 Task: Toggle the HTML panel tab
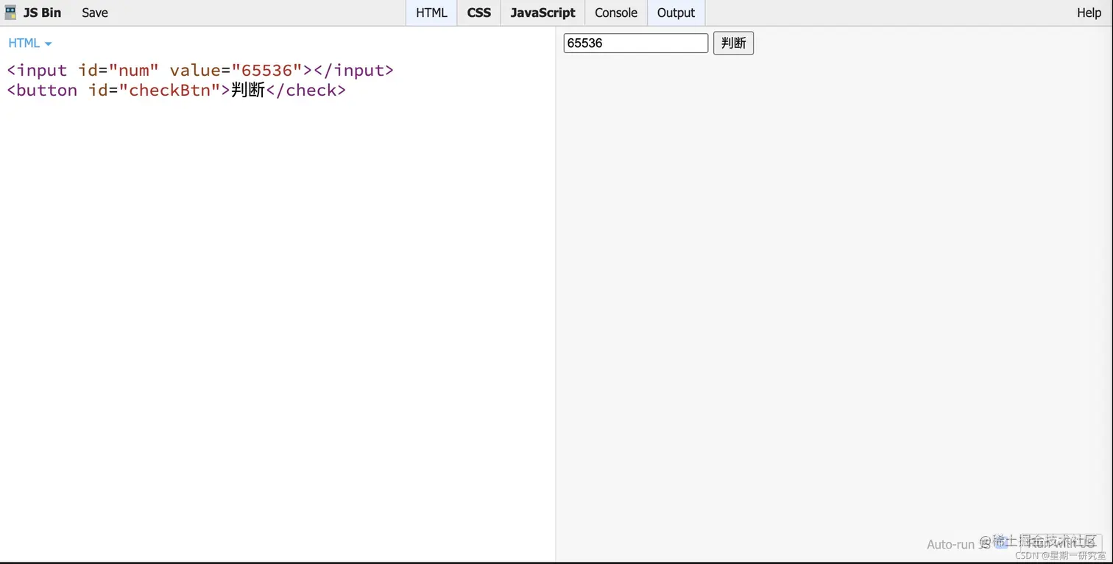click(x=431, y=13)
